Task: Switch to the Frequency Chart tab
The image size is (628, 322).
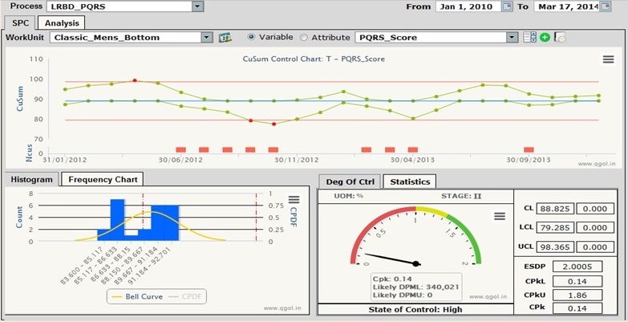Action: (103, 179)
